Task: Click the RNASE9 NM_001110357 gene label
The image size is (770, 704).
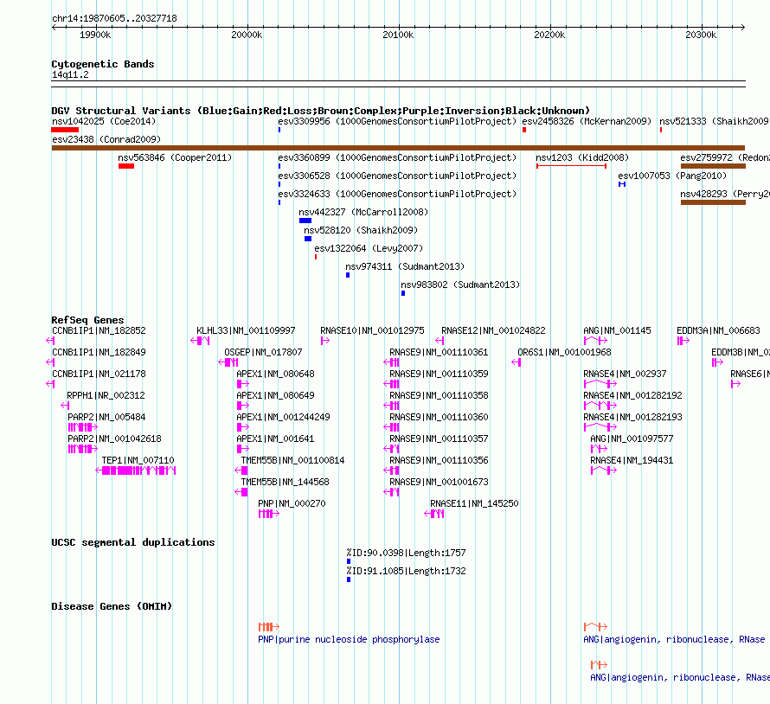Action: pyautogui.click(x=439, y=438)
